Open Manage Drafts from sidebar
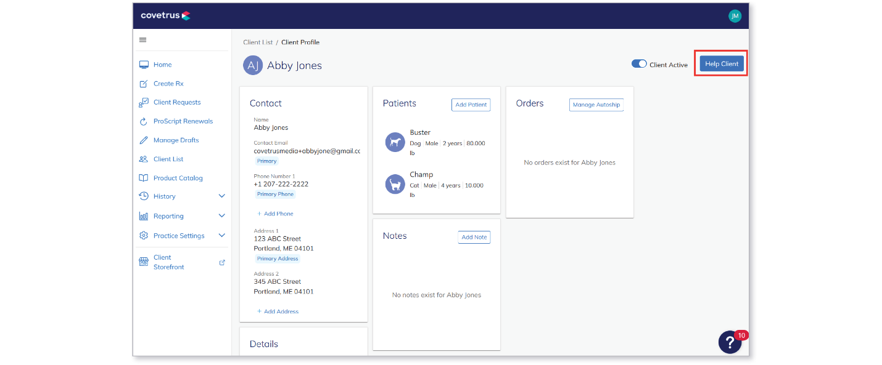The image size is (882, 365). click(176, 140)
